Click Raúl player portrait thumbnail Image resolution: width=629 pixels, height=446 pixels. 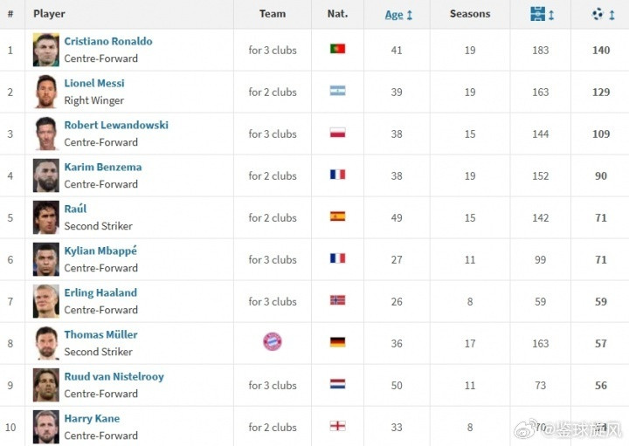tap(46, 217)
